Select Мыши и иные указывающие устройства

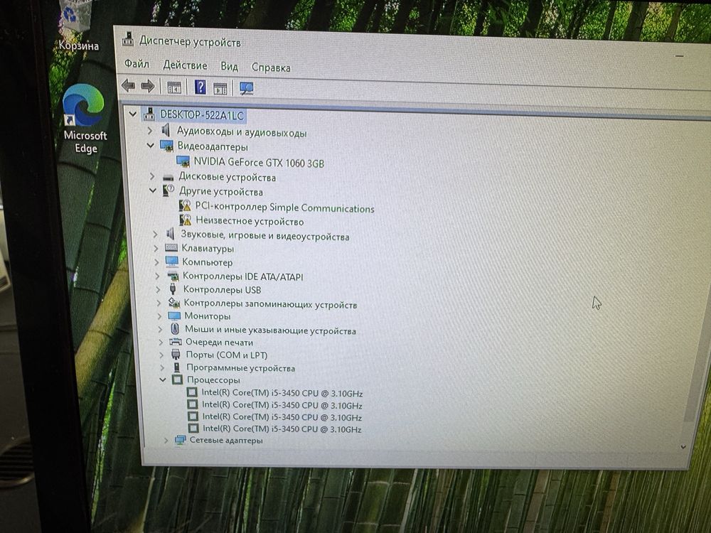click(270, 330)
